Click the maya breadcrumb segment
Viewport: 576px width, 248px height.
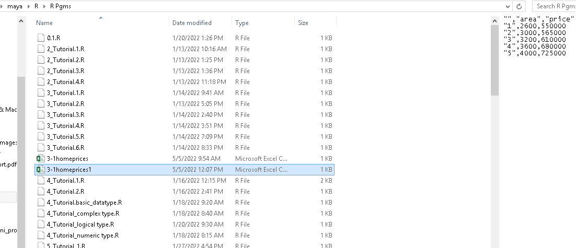tap(15, 6)
